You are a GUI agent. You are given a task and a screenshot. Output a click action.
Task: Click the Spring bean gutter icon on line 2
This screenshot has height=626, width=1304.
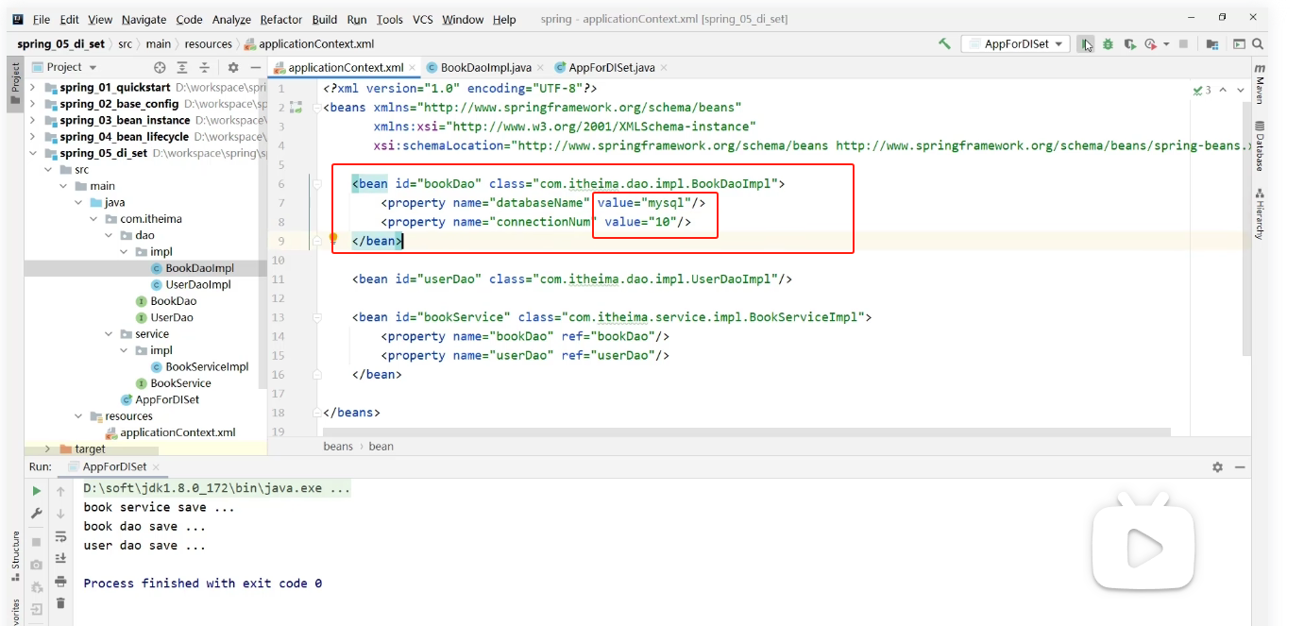296,108
